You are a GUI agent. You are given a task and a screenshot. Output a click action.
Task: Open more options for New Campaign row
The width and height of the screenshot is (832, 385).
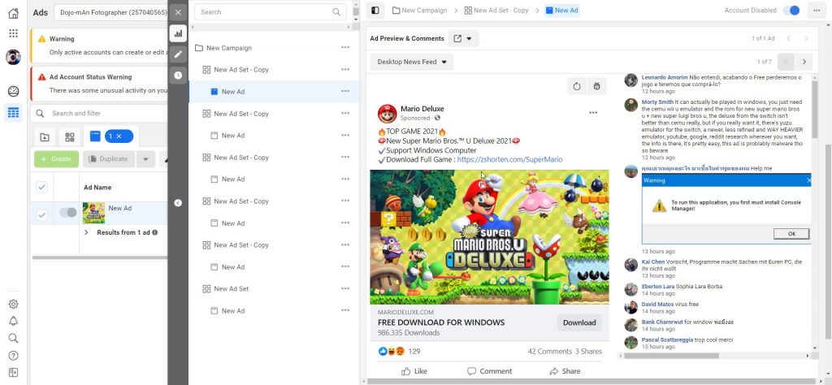(x=345, y=48)
